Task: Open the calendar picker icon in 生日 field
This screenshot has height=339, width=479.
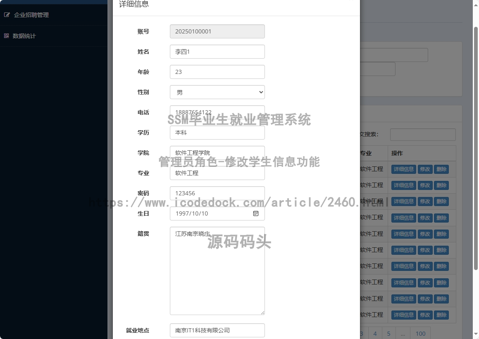Action: coord(256,213)
